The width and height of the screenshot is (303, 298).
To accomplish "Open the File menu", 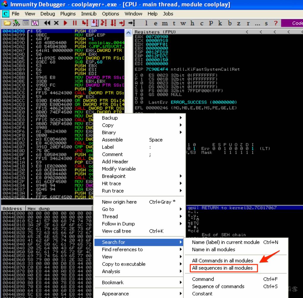I will coord(15,14).
